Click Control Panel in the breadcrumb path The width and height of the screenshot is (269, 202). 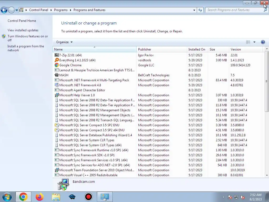39,10
